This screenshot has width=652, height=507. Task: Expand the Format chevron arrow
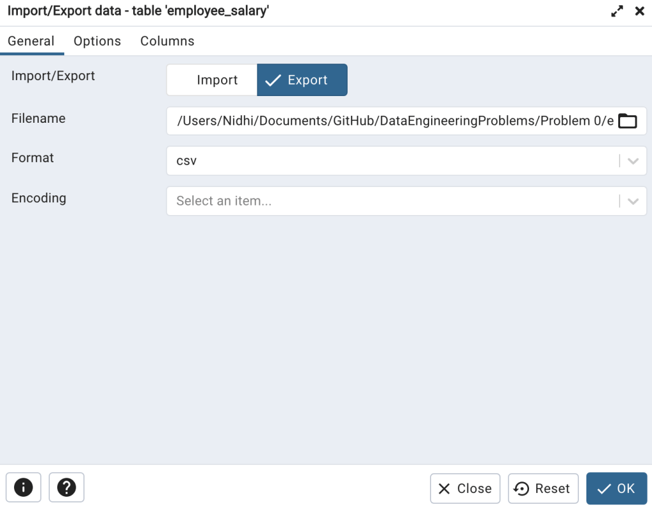point(633,161)
